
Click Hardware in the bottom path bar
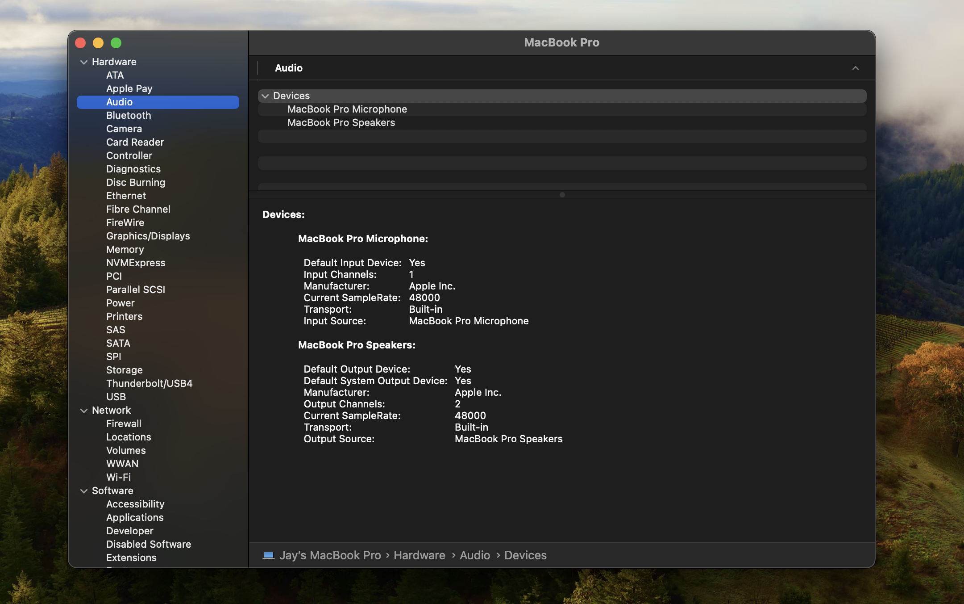pos(419,555)
